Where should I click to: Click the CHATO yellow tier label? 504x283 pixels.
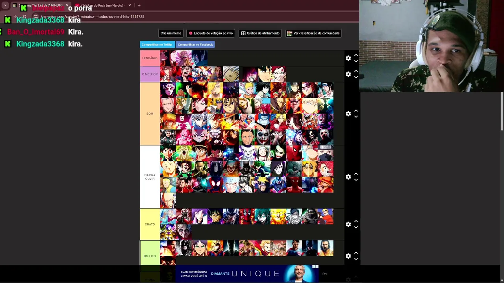click(x=150, y=224)
